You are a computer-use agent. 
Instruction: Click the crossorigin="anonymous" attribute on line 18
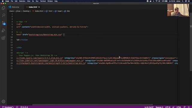coord(163,58)
